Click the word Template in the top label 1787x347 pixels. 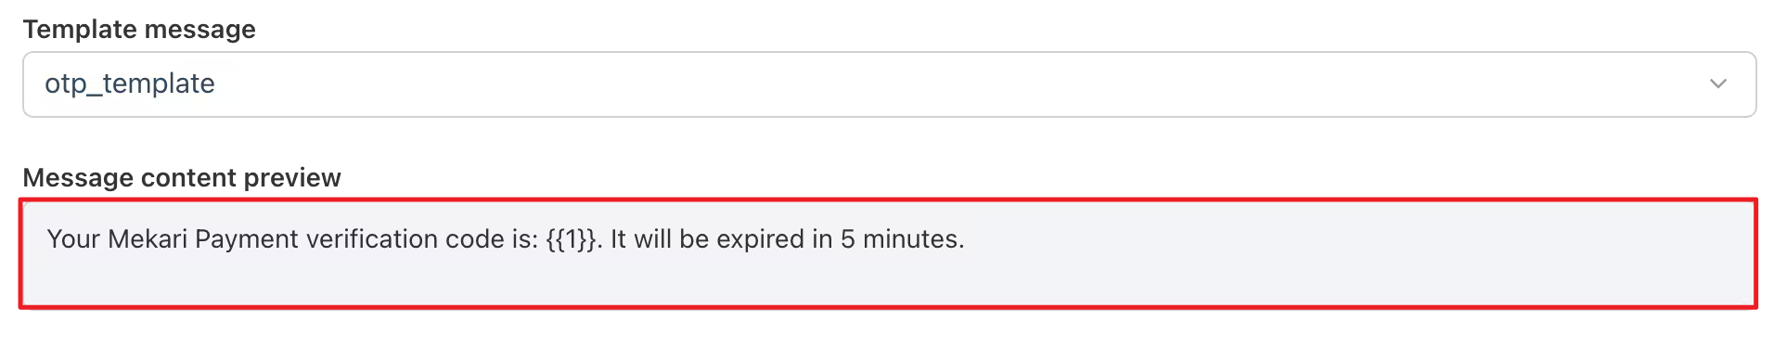[x=81, y=29]
